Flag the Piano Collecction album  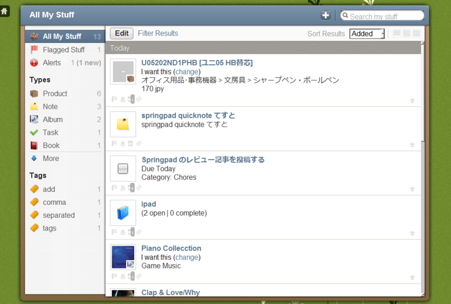tap(114, 276)
